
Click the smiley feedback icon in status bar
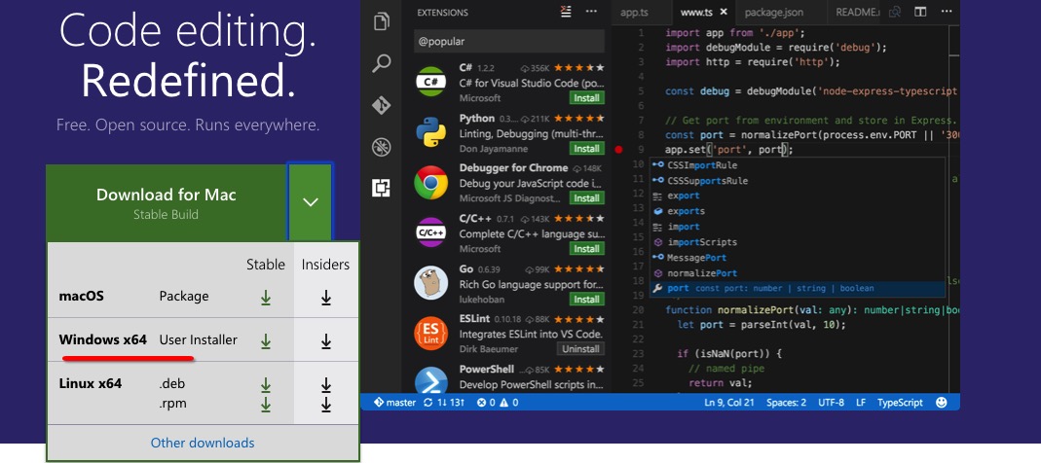(941, 402)
